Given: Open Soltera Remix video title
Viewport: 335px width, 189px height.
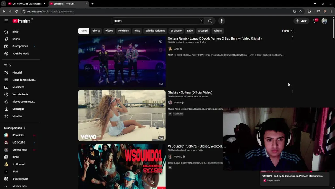Looking at the screenshot, I should [215, 39].
